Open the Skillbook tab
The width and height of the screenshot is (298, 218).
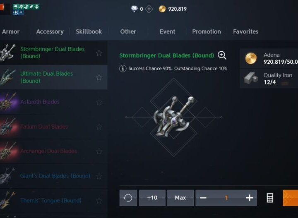[89, 31]
